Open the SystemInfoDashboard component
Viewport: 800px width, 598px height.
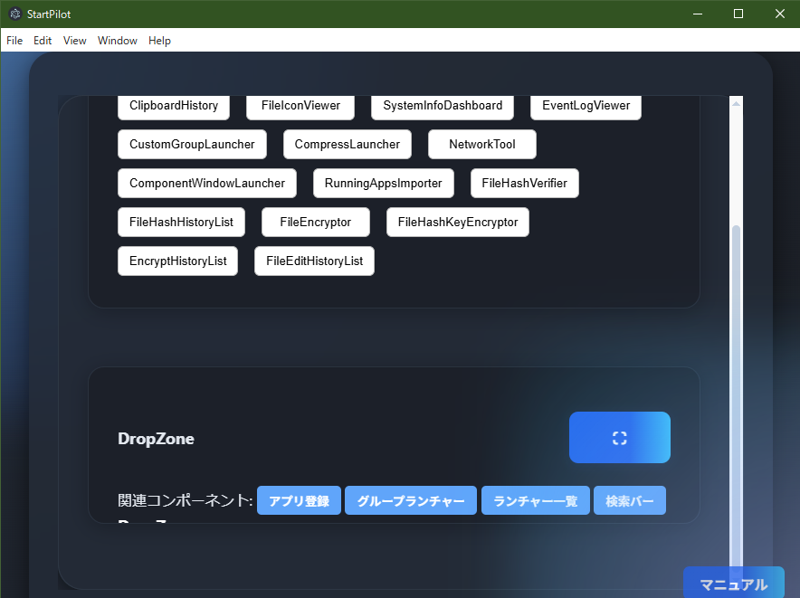(442, 106)
